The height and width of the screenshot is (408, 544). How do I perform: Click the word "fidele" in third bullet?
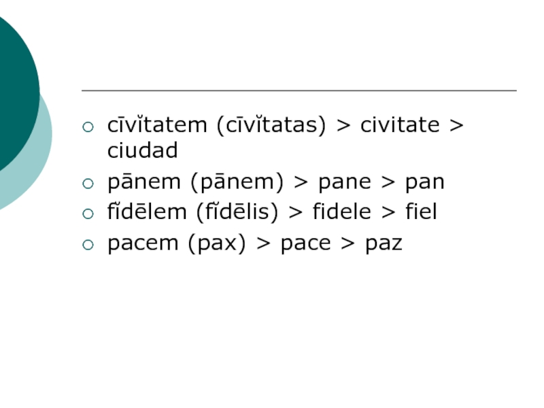(343, 212)
